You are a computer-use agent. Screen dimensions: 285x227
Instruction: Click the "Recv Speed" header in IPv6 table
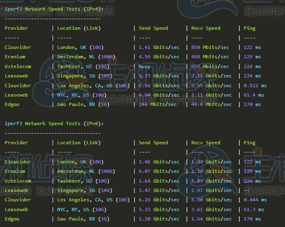(206, 143)
